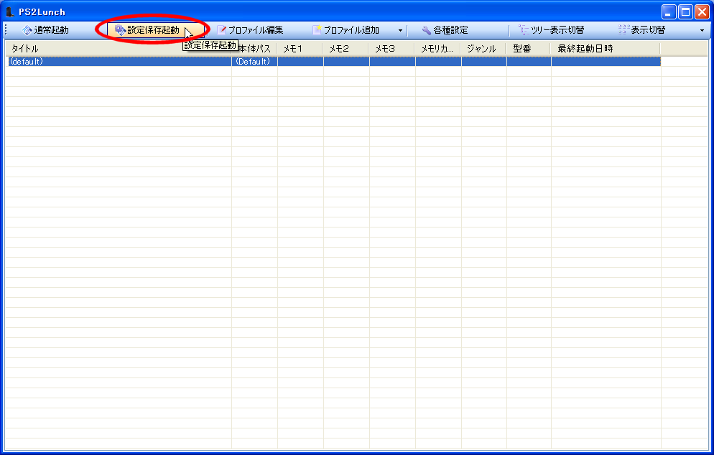Click the (Default) 本体パス cell

point(253,62)
